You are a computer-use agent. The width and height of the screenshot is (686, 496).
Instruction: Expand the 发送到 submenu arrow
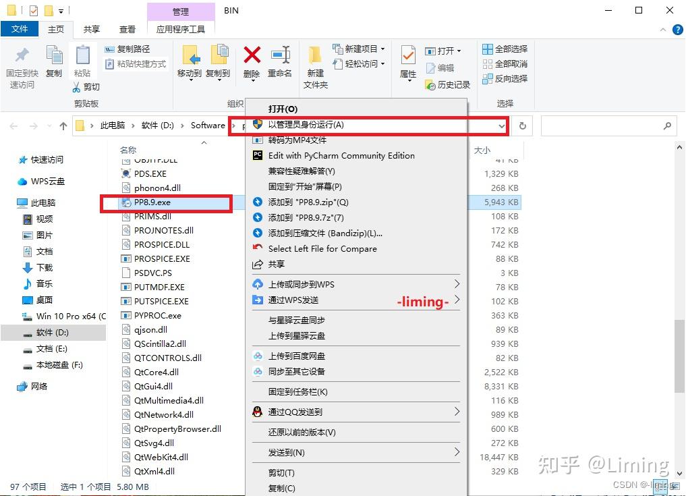pos(457,452)
